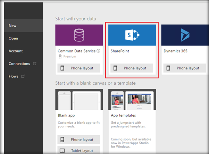
Task: Select the New menu item
Action: click(24, 26)
